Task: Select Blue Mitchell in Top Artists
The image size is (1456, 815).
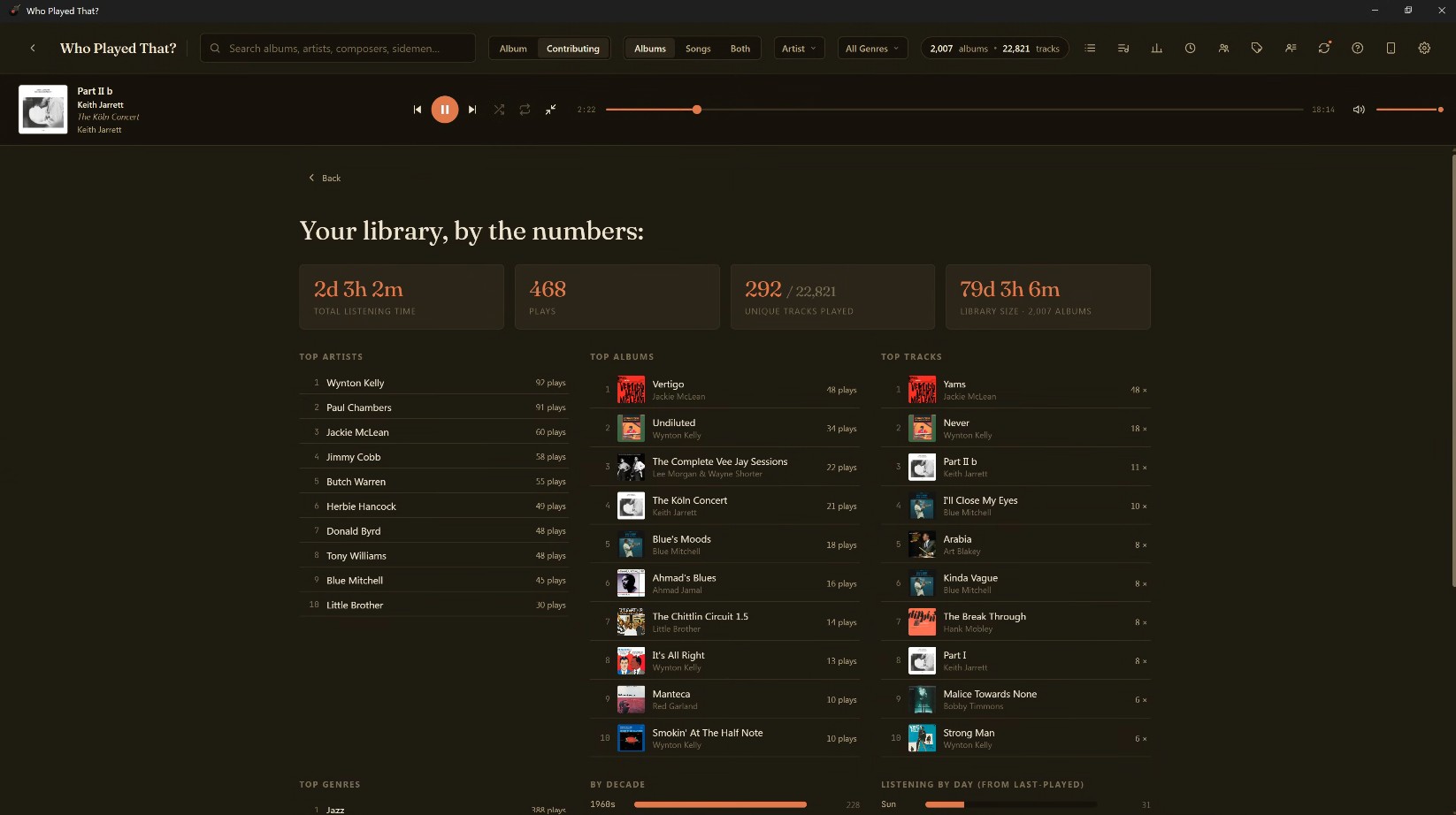Action: pos(434,581)
